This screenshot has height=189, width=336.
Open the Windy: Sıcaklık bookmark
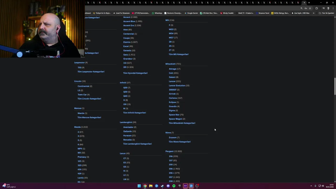pos(227,13)
